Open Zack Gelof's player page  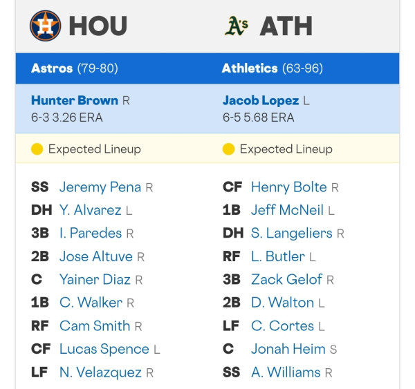(286, 280)
